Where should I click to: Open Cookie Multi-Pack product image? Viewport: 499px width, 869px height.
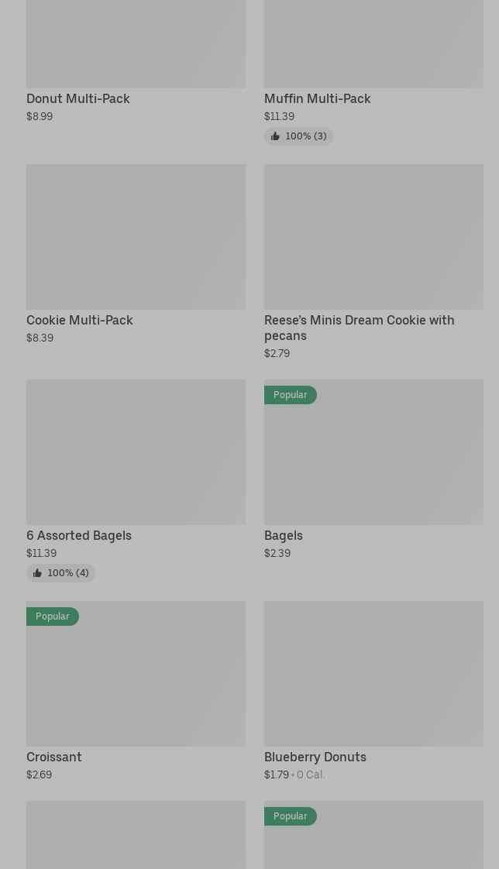point(136,236)
